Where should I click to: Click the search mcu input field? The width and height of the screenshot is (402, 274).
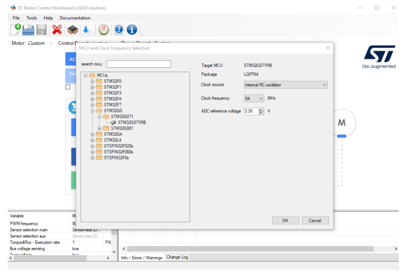coord(138,64)
